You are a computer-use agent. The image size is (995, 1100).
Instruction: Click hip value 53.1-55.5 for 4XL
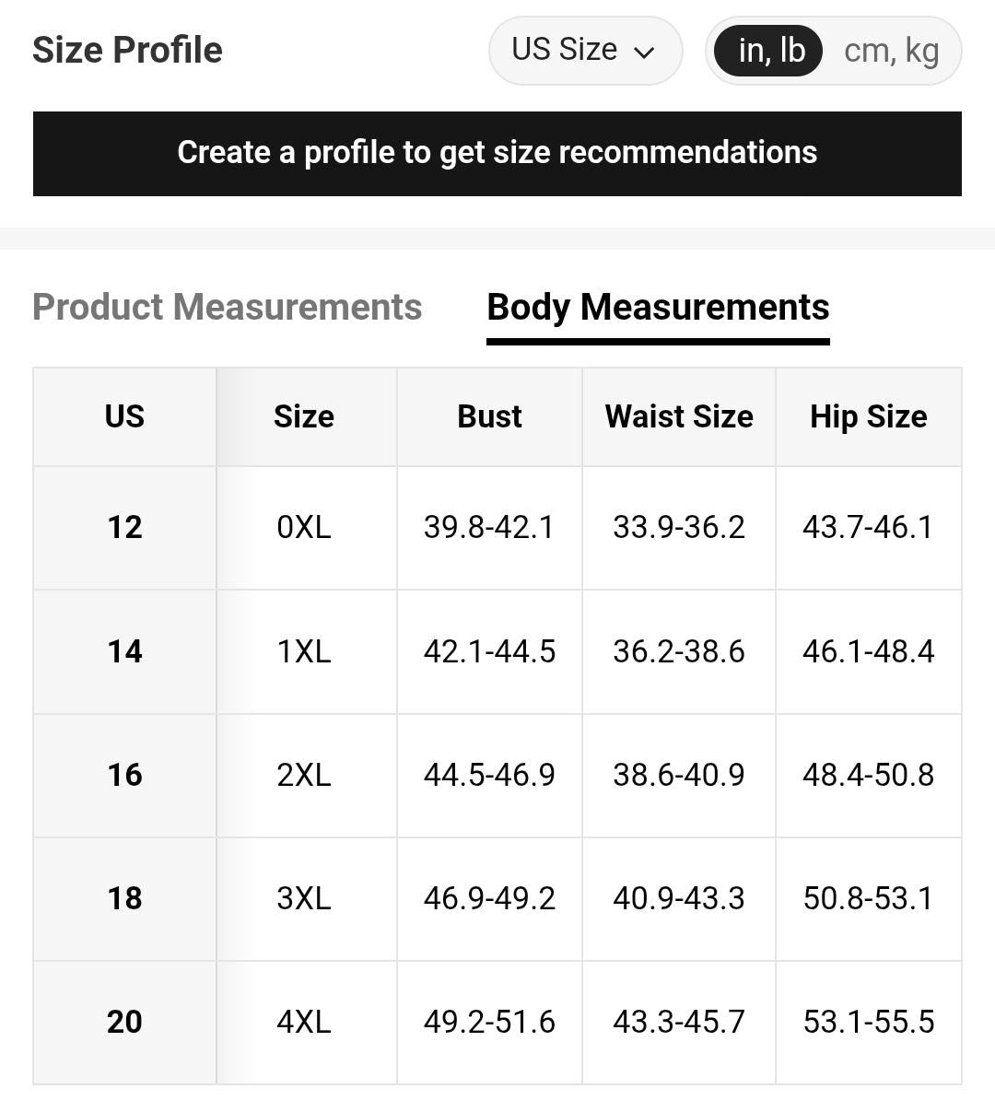tap(868, 1022)
